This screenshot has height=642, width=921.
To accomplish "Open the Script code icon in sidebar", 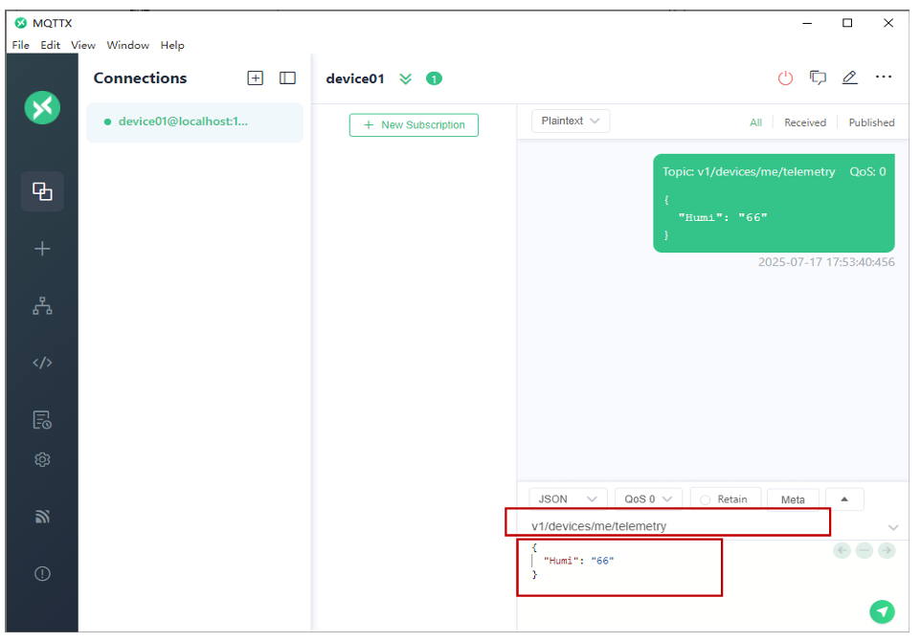I will [42, 363].
